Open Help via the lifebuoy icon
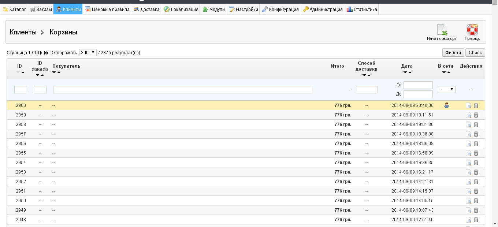Viewport: 498px width, 227px height. point(472,29)
